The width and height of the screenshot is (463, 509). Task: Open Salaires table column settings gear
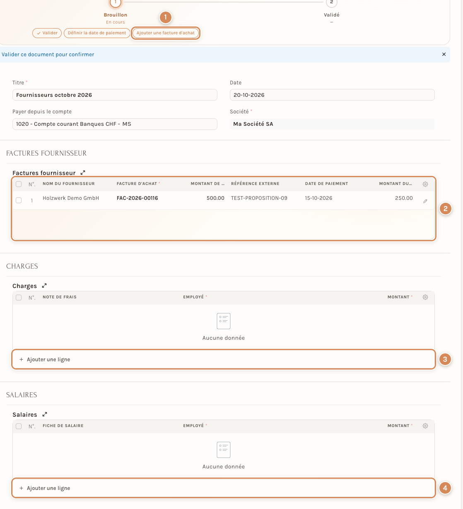pos(425,426)
